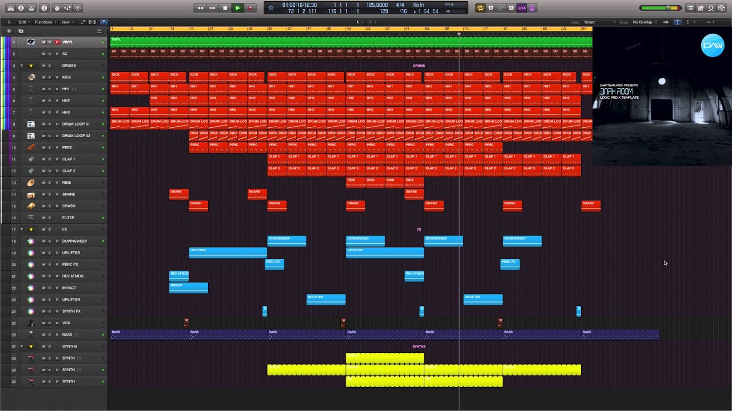Collapse the DRUMS track stack triangle
This screenshot has width=732, height=411.
tap(22, 66)
